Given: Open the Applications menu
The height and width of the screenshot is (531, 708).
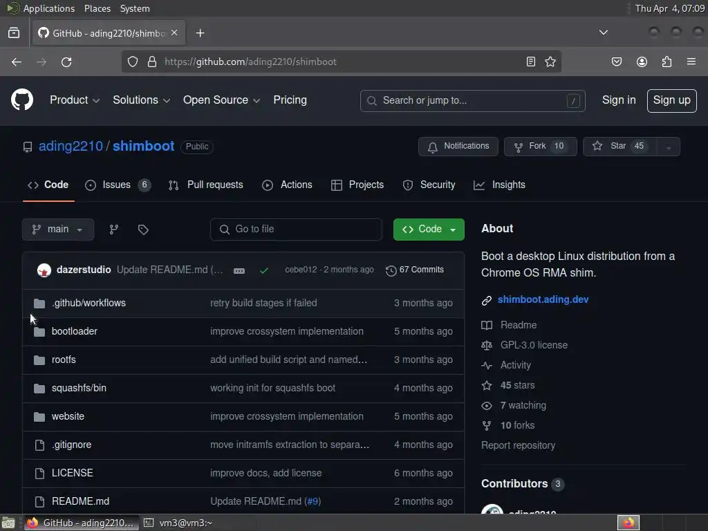Looking at the screenshot, I should click(x=49, y=8).
